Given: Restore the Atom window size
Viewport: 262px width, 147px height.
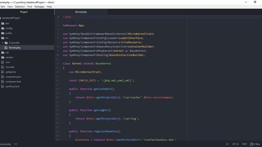Looking at the screenshot, I should pyautogui.click(x=255, y=2).
